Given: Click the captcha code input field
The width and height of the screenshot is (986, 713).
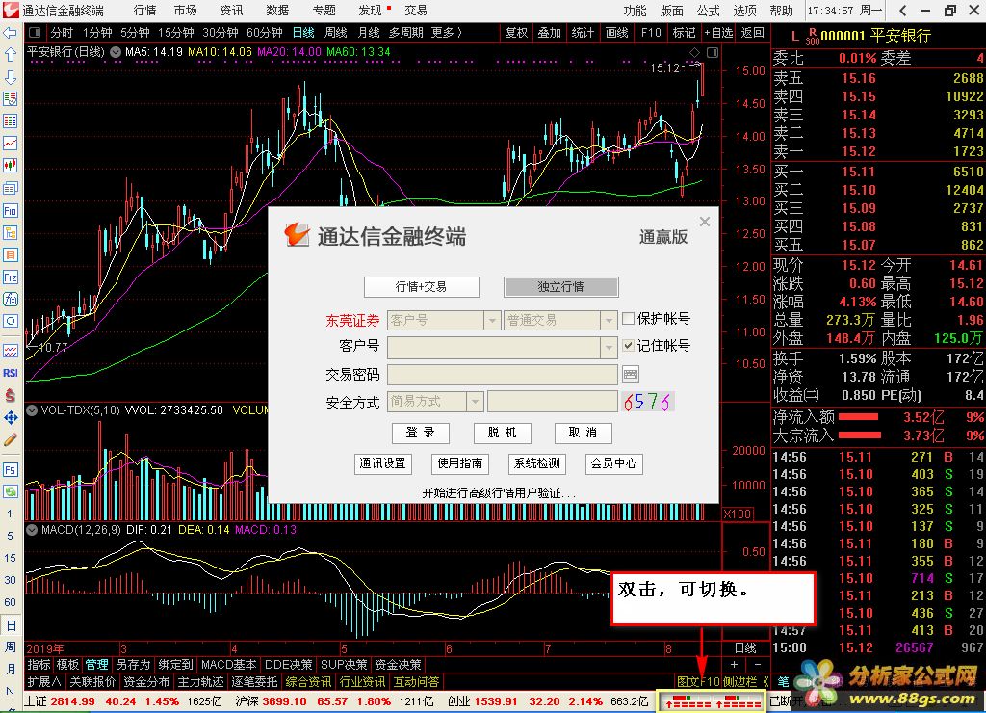Looking at the screenshot, I should [552, 401].
